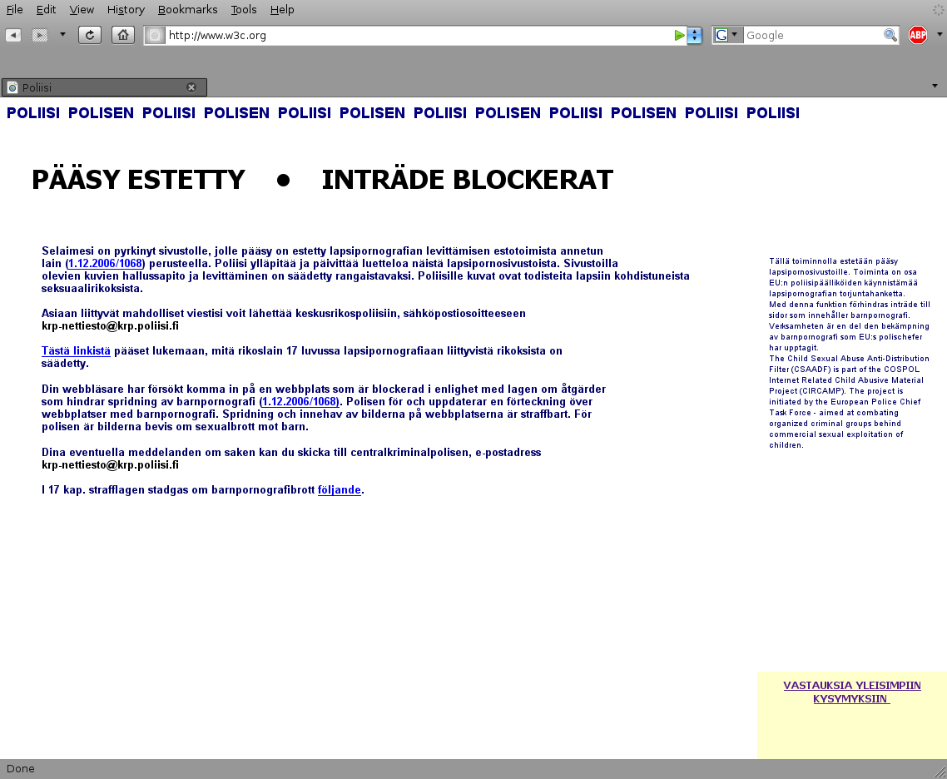This screenshot has width=947, height=779.
Task: Open the Bookmarks menu
Action: coord(187,9)
